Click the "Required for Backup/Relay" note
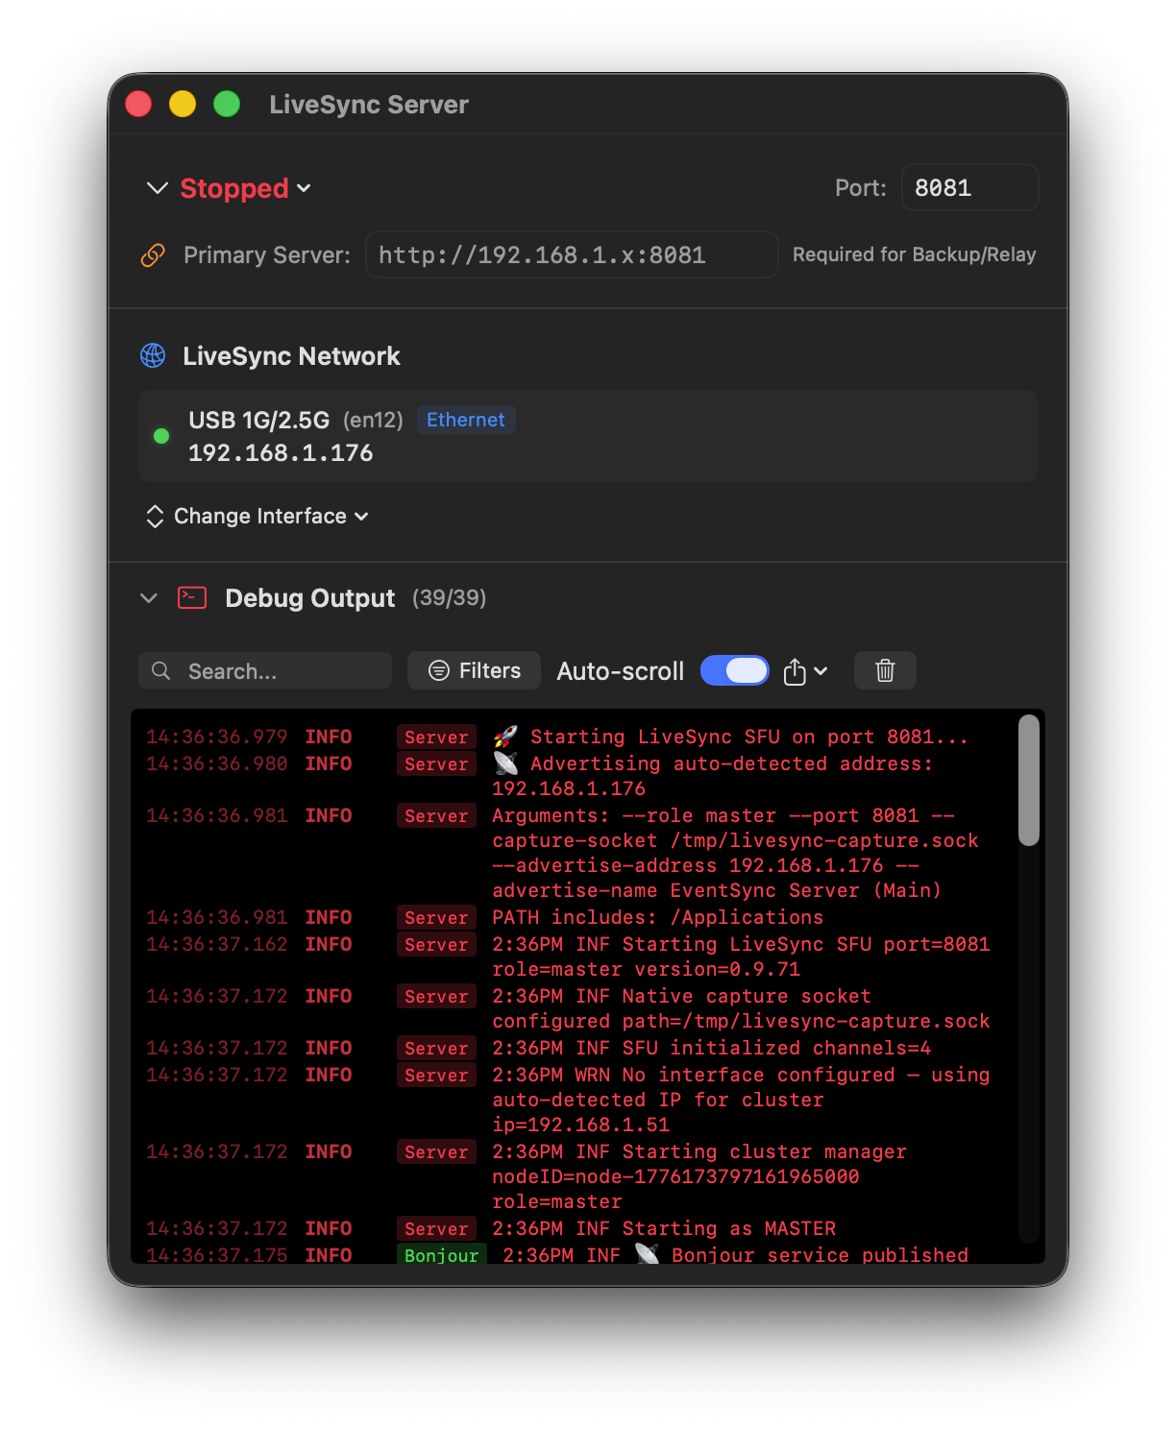1176x1429 pixels. (915, 254)
